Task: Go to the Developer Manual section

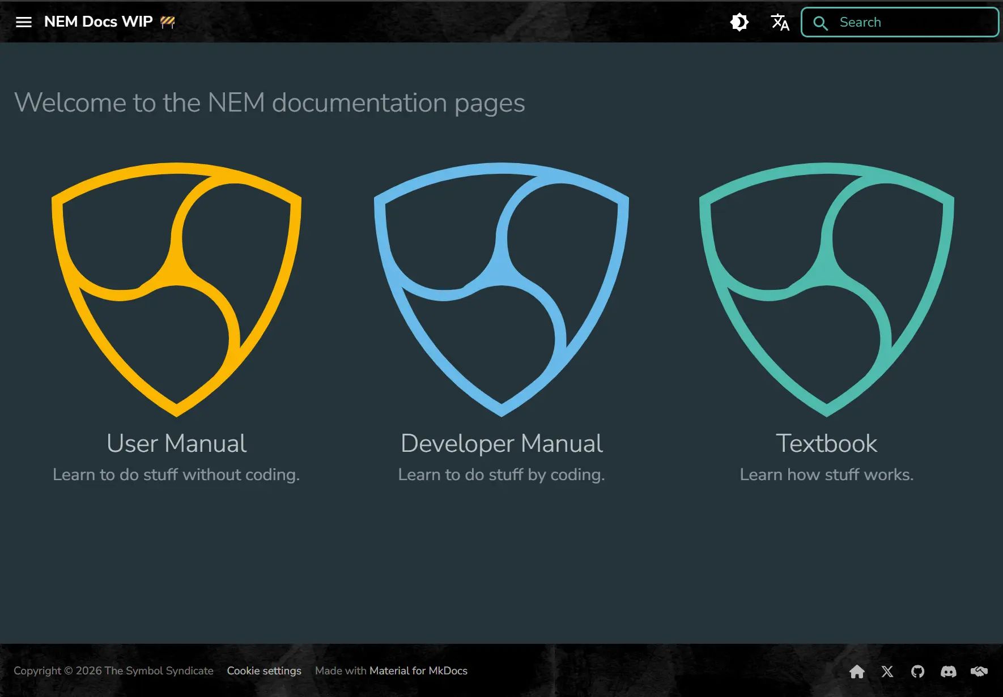Action: [x=501, y=443]
